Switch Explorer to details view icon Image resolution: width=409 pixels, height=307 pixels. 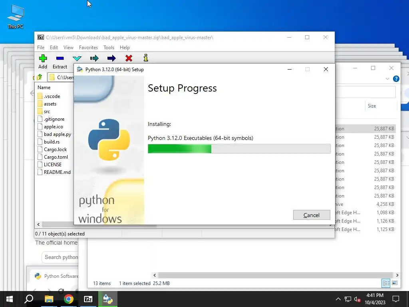pos(386,283)
